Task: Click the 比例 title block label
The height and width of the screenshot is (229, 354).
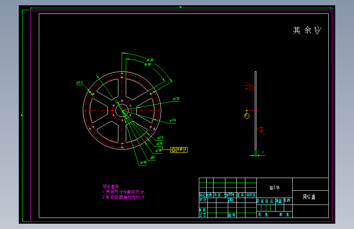Action: pyautogui.click(x=287, y=200)
